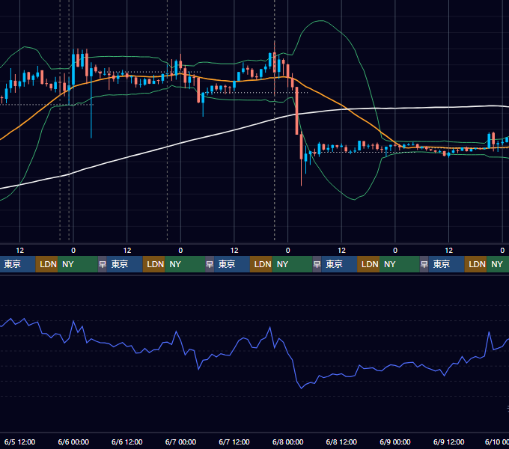Click the NY session block spanning 6/7 00:00
This screenshot has height=449, width=509.
pos(185,264)
